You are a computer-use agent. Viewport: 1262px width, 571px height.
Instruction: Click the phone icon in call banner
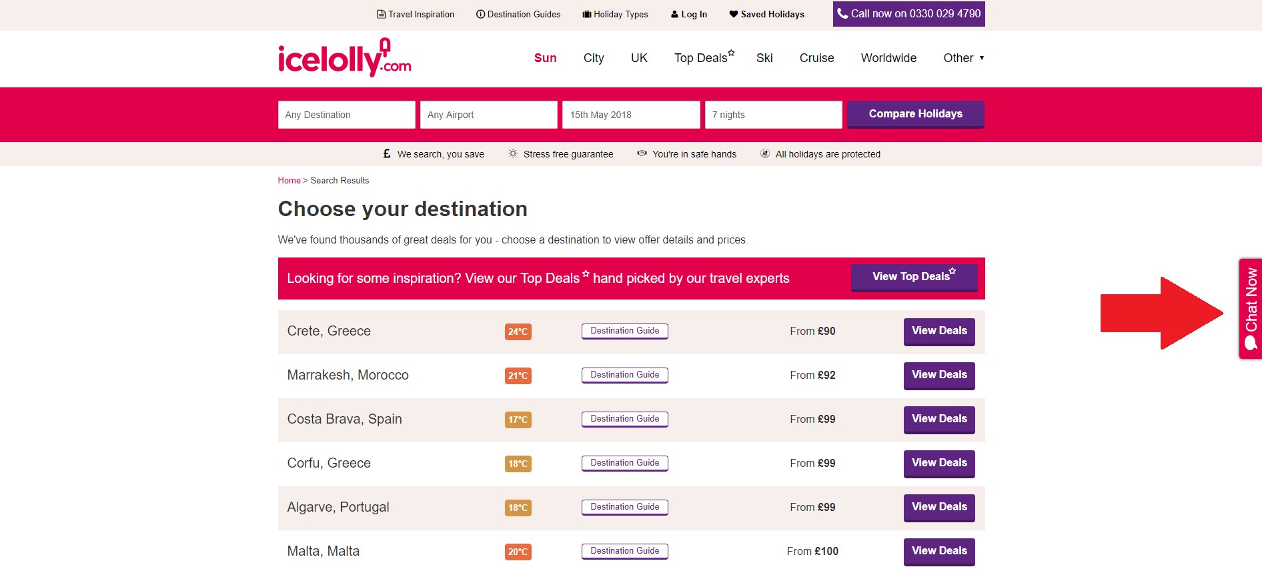coord(842,13)
